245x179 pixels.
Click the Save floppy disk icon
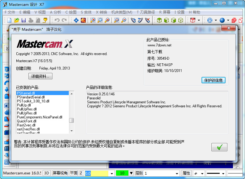pyautogui.click(x=23, y=20)
